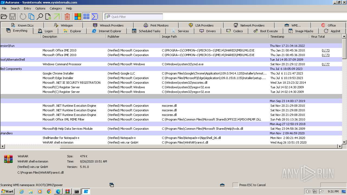The height and width of the screenshot is (195, 347).
Task: Open the Windows Start menu
Action: coord(7,191)
